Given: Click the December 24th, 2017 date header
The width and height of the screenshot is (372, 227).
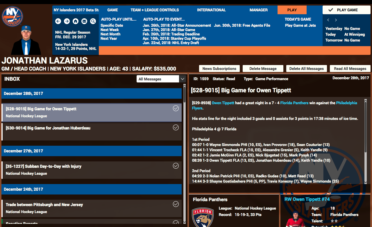Looking at the screenshot, I should pyautogui.click(x=92, y=189).
